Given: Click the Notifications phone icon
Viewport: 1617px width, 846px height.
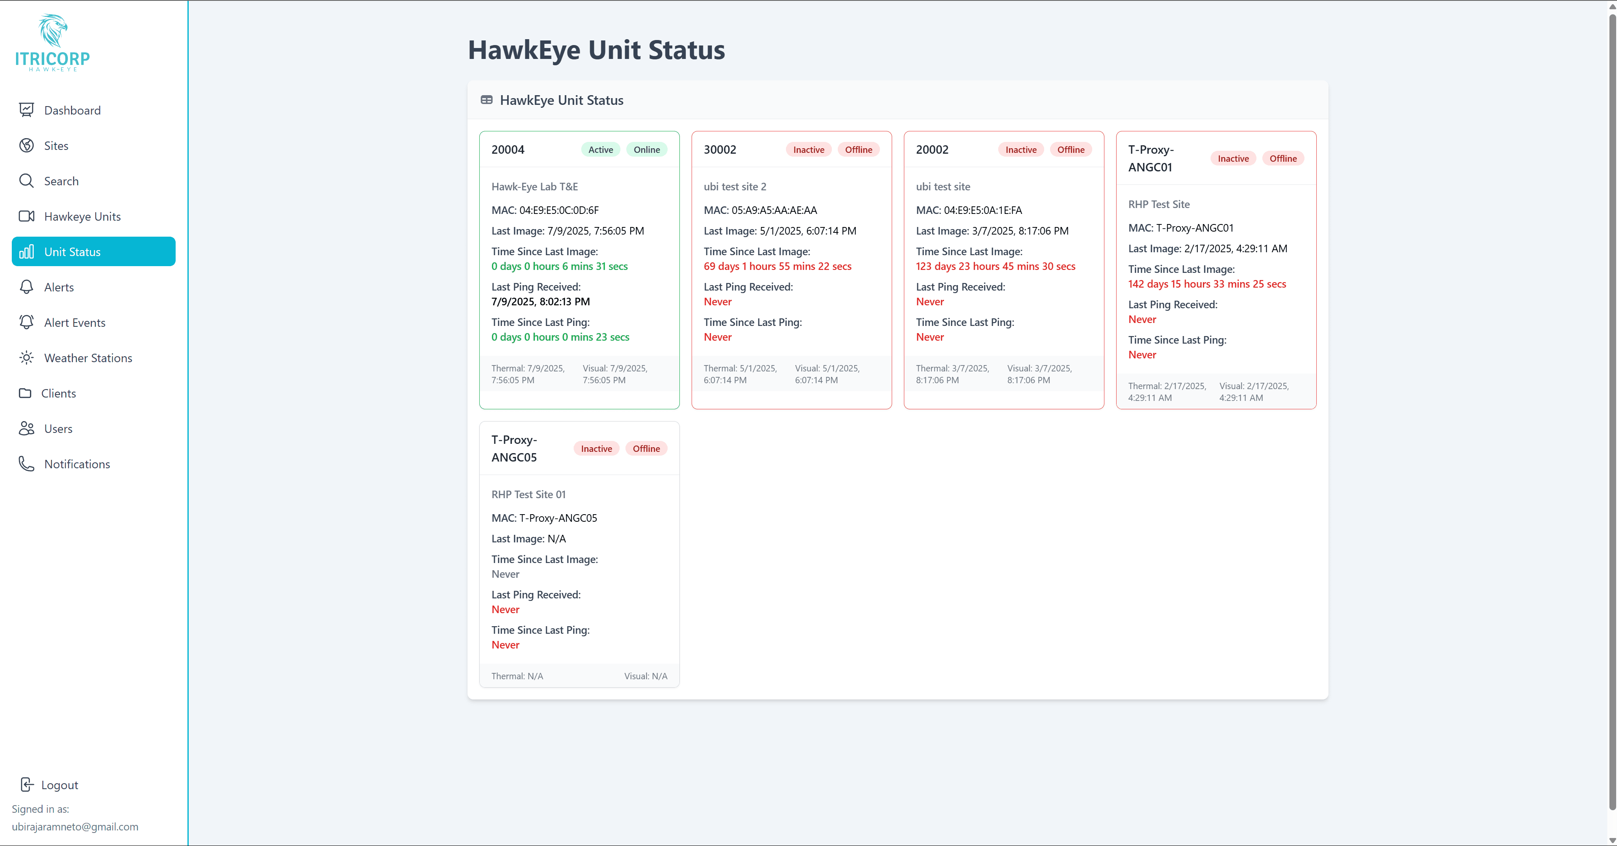Looking at the screenshot, I should pyautogui.click(x=27, y=464).
